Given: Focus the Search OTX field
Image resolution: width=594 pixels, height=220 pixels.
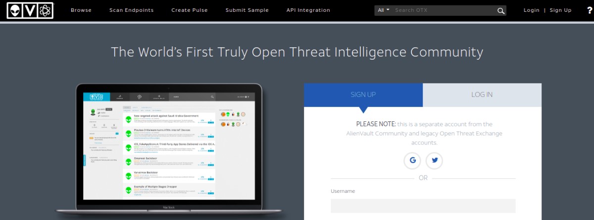Looking at the screenshot, I should click(444, 10).
